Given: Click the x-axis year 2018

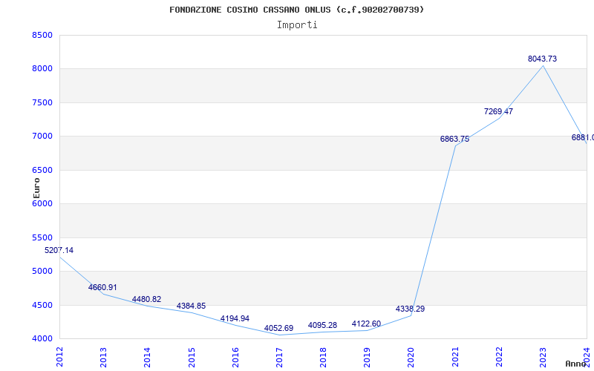Looking at the screenshot, I should point(323,358).
